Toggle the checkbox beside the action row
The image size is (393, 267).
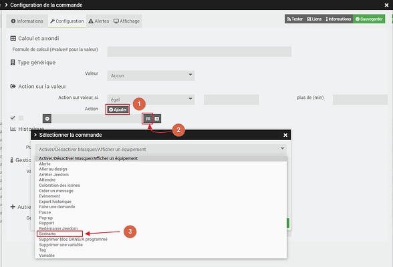click(21, 118)
